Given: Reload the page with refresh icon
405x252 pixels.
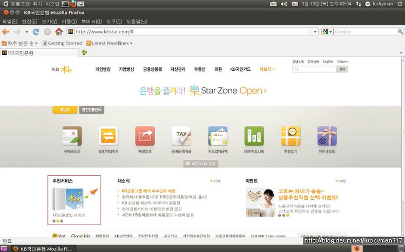Looking at the screenshot, I should tap(36, 32).
